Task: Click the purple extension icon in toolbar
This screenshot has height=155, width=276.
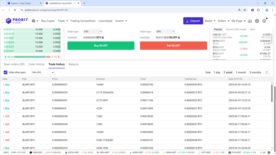Action: [253, 10]
